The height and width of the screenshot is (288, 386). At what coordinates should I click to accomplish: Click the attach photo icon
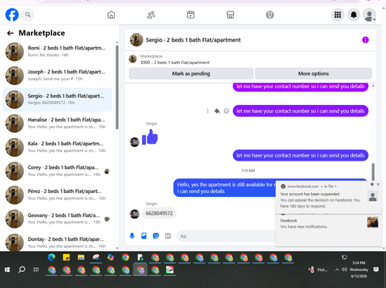(144, 235)
